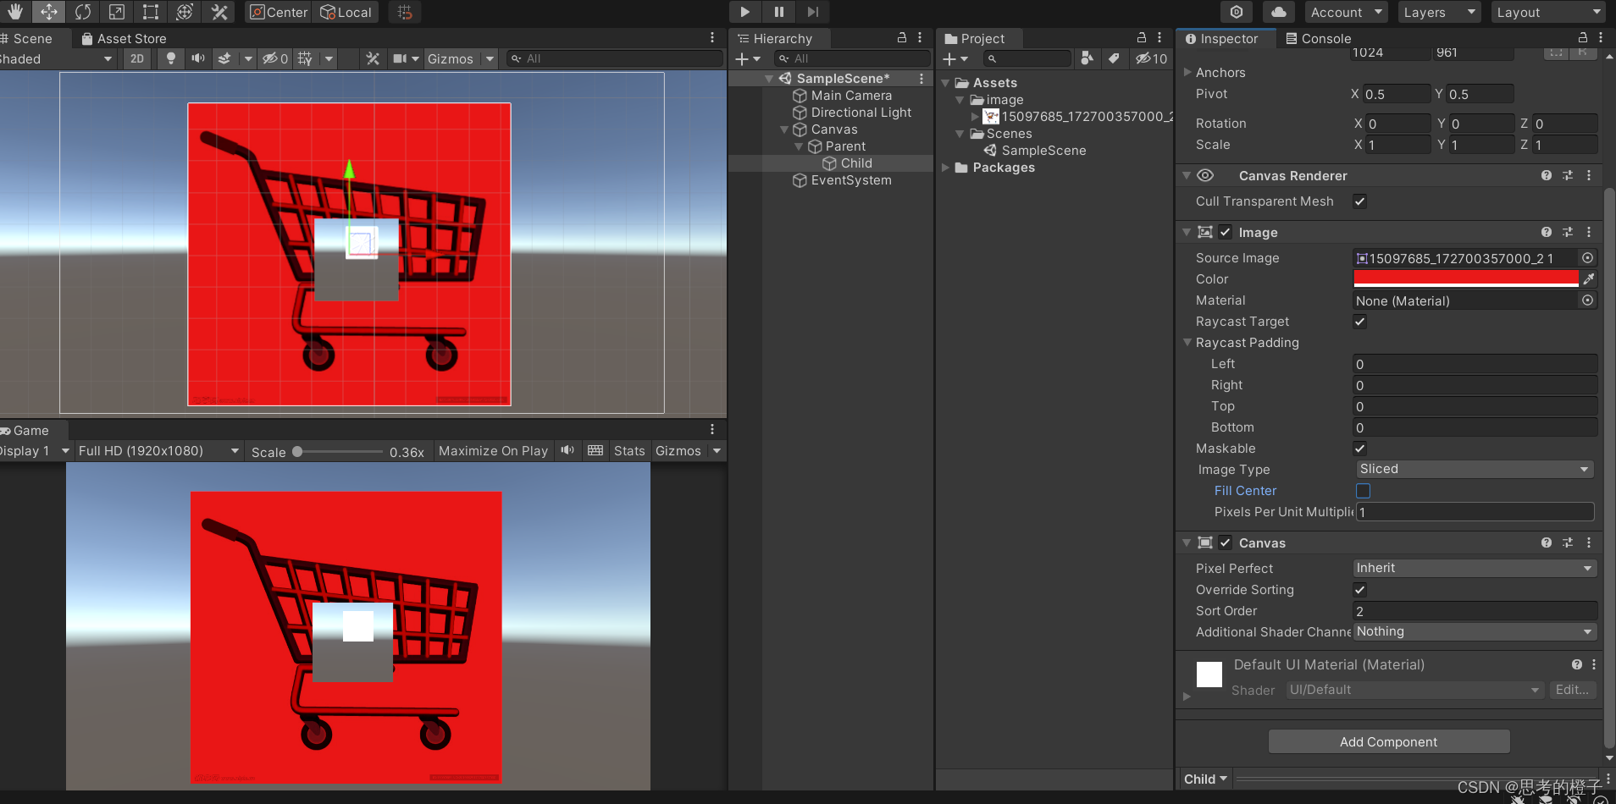
Task: Open the red Color swatch picker
Action: coord(1466,278)
